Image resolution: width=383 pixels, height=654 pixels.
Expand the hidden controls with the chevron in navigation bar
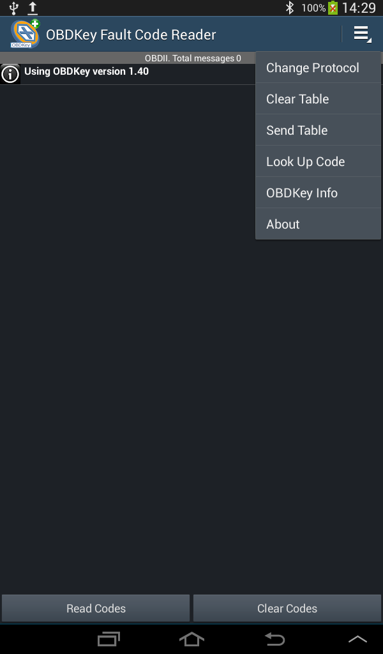pyautogui.click(x=357, y=639)
